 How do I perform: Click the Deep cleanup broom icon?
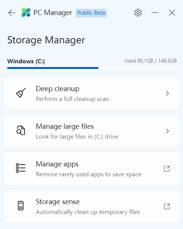21,93
